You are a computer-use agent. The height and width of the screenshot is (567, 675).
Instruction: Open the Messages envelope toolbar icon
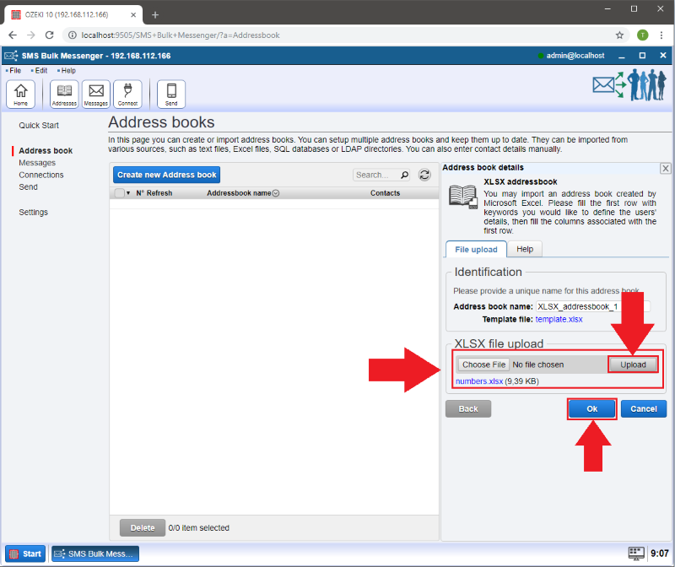(x=95, y=94)
